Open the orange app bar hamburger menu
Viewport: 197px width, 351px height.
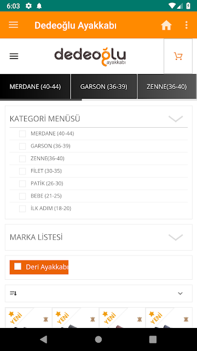point(13,25)
